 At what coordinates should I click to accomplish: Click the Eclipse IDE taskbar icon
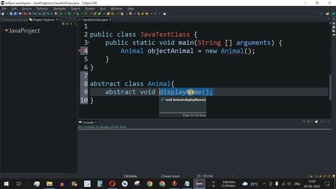point(199,184)
